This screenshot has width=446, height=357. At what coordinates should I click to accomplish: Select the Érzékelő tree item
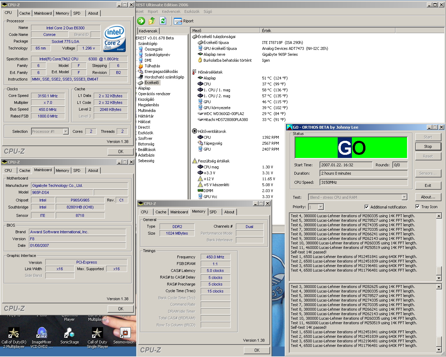pyautogui.click(x=152, y=83)
